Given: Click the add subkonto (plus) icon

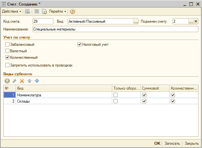Looking at the screenshot, I should point(7,81).
